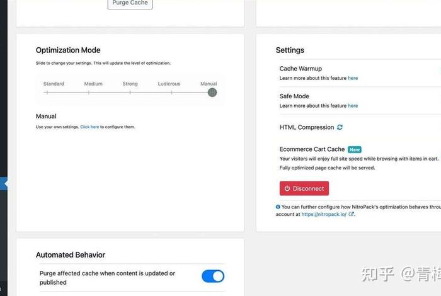This screenshot has height=296, width=441.
Task: Click the Cache Warmup setting title
Action: 301,69
